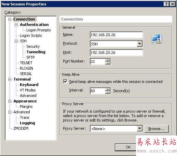Toggle send keep alive messages checkbox

(x=65, y=82)
